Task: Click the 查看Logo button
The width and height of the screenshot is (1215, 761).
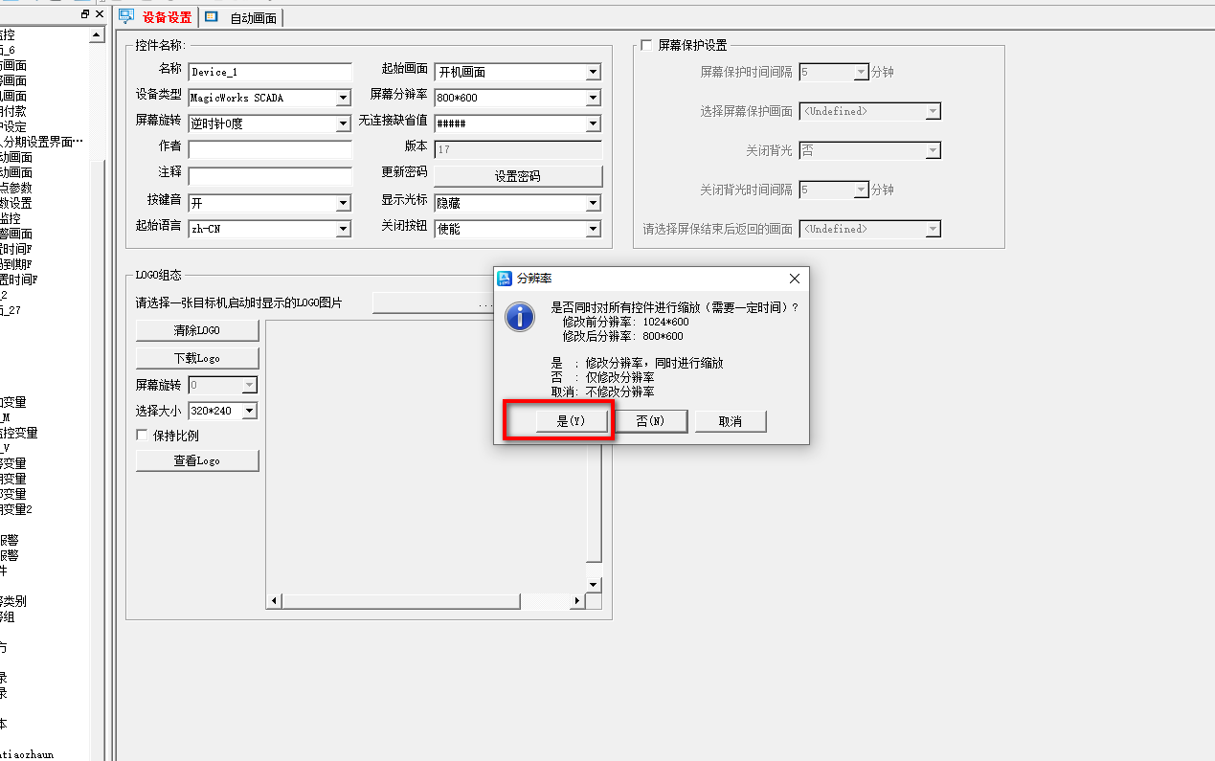Action: (x=197, y=460)
